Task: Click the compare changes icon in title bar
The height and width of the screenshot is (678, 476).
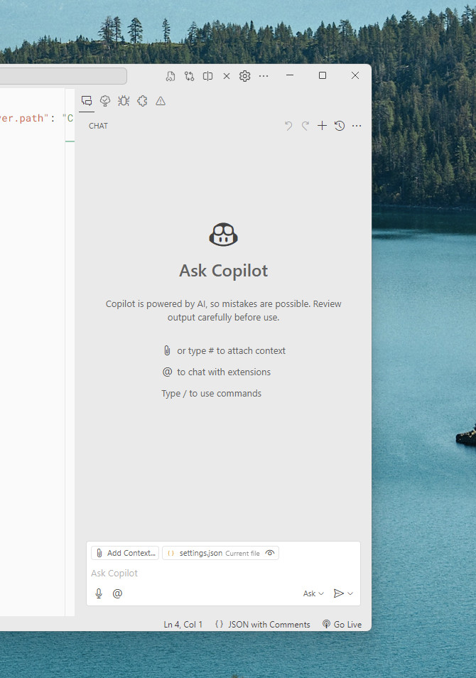Action: click(189, 76)
